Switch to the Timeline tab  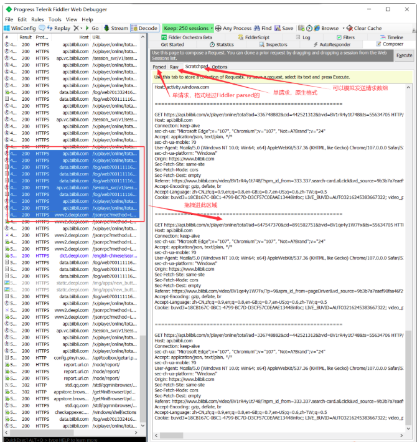[391, 37]
